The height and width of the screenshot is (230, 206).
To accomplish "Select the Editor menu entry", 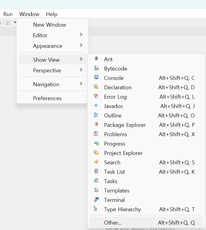I will [x=52, y=35].
